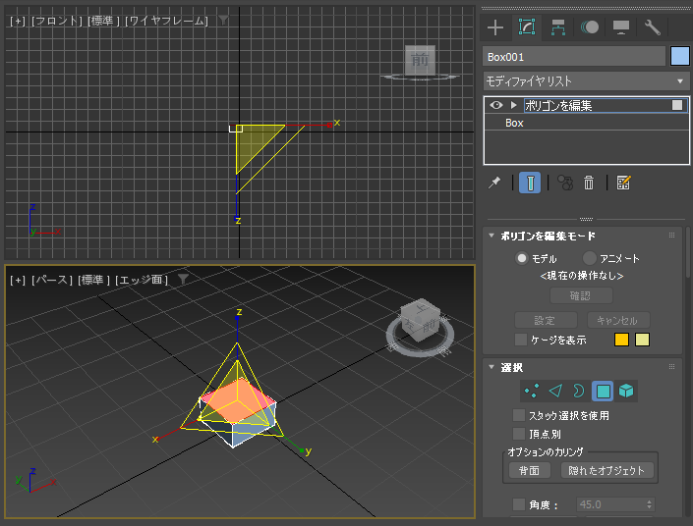
Task: Enable the ケージを表示 checkbox
Action: [x=521, y=340]
